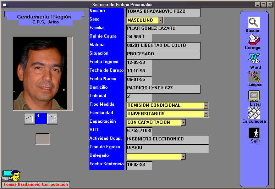Go to next record with right arrow
The image size is (275, 189).
[53, 119]
